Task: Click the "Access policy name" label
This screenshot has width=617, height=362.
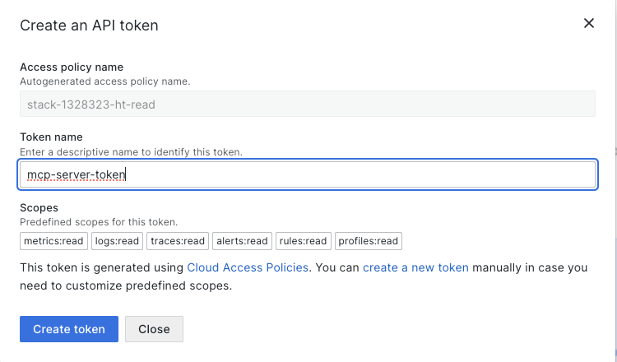Action: pos(72,67)
